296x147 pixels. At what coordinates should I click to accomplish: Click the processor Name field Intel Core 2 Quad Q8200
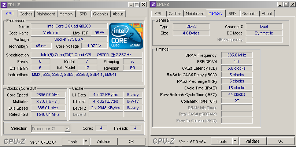tap(69, 26)
